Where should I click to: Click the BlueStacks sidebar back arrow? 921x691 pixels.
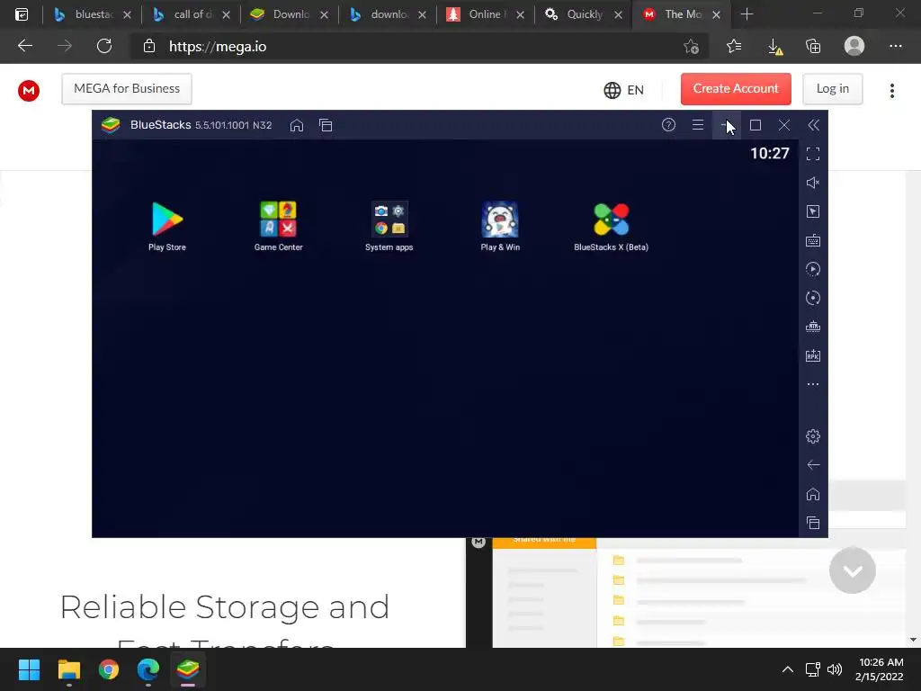[813, 465]
